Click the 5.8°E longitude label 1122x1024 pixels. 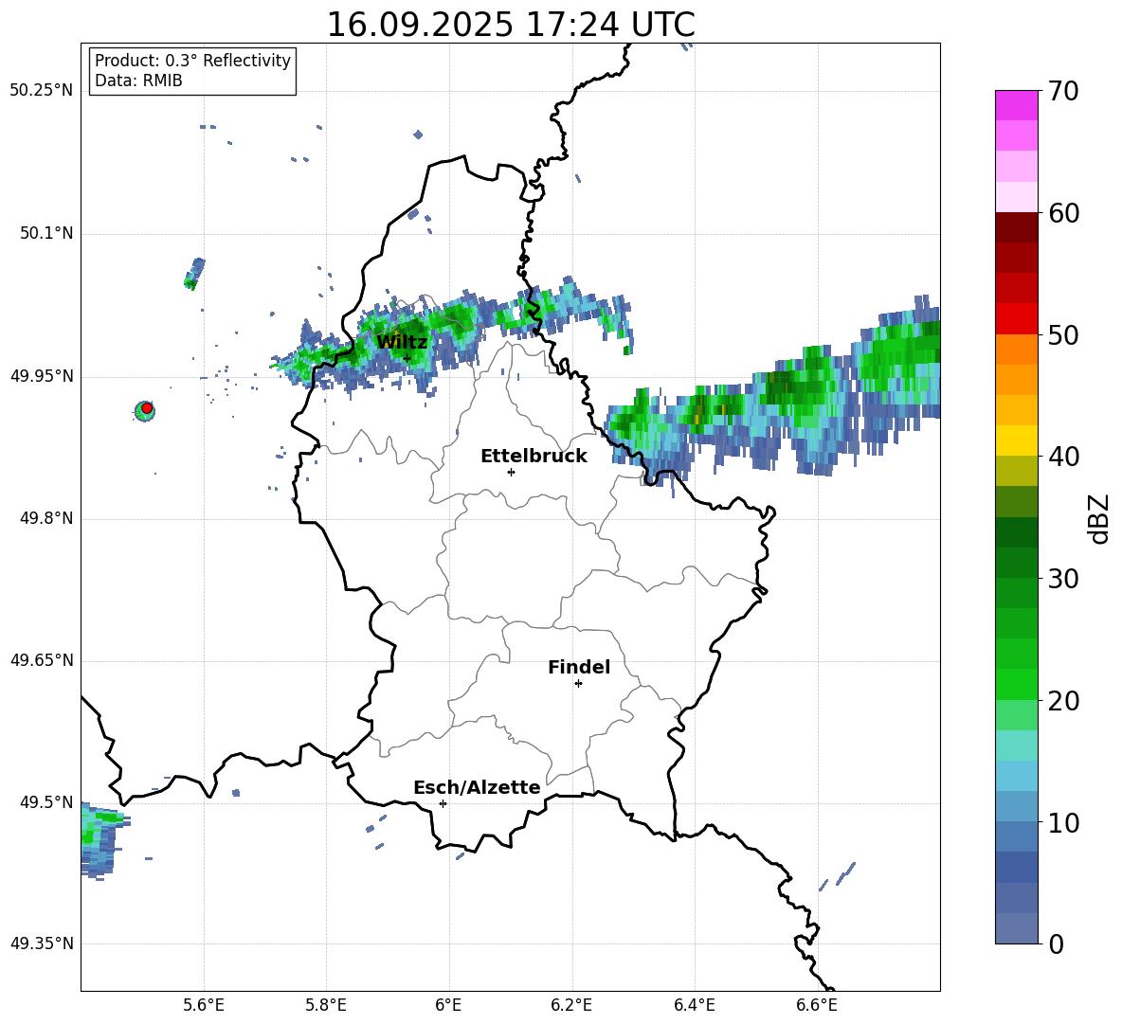326,1005
